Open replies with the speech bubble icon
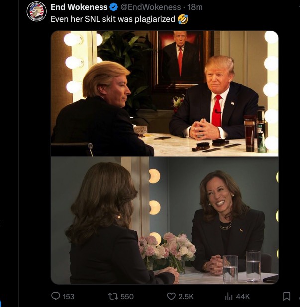The height and width of the screenshot is (307, 300). [56, 296]
